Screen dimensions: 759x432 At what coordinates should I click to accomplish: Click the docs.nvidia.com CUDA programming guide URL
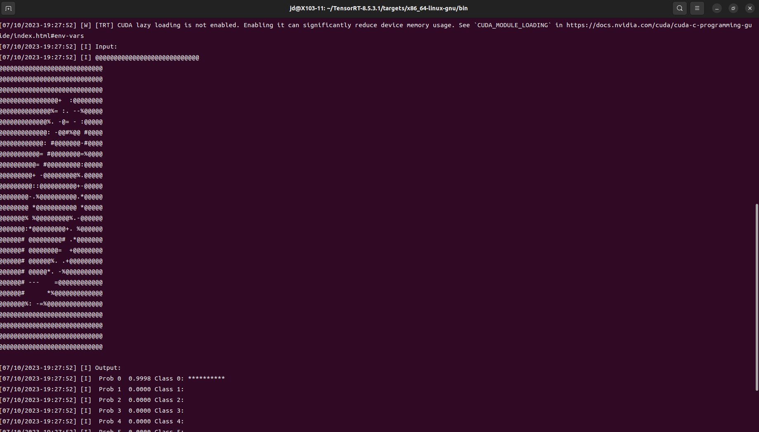coord(659,25)
